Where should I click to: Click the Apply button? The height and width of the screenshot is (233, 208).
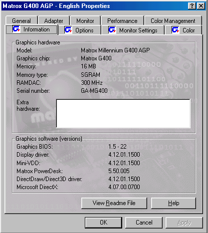(184, 223)
